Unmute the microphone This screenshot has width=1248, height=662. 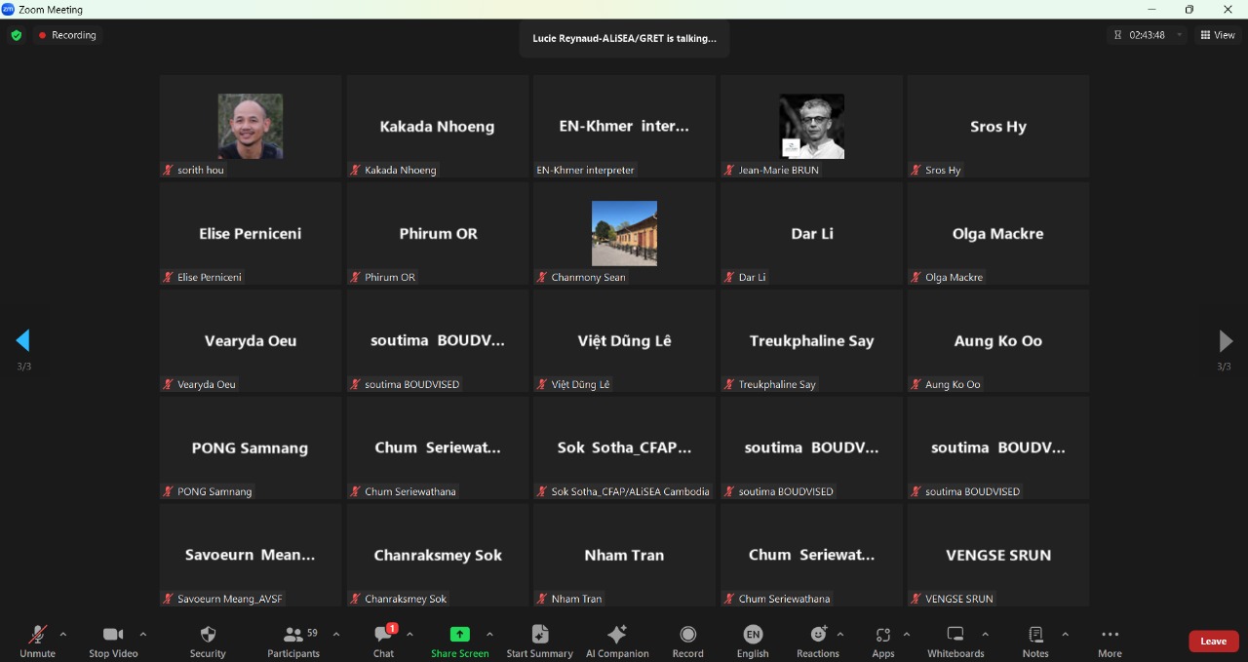tap(37, 635)
